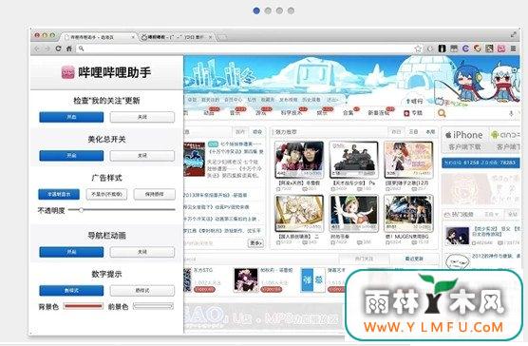This screenshot has height=346, width=528.
Task: Enable 美化总开关 with the blue 开启 button
Action: 71,156
